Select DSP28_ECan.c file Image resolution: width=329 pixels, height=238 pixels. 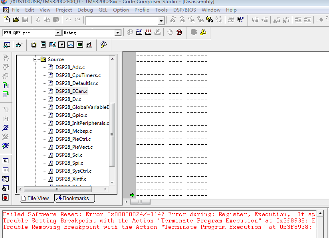(x=71, y=91)
